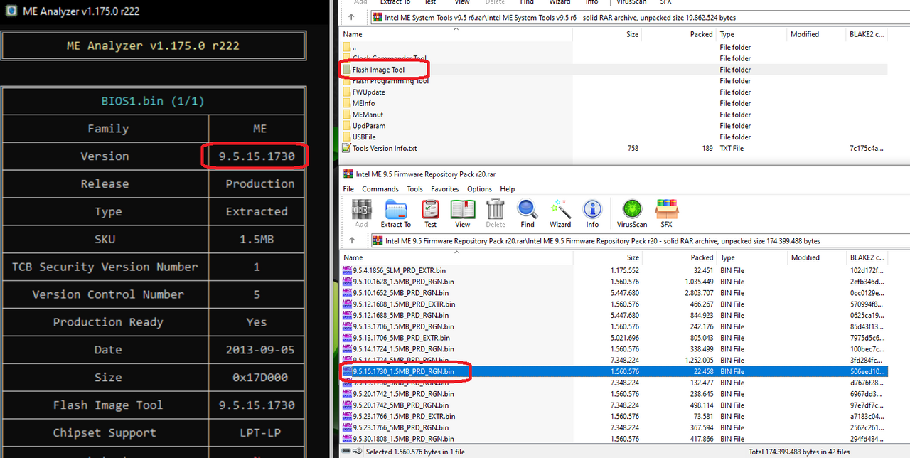The image size is (910, 458).
Task: Open the Favorites menu
Action: [445, 189]
